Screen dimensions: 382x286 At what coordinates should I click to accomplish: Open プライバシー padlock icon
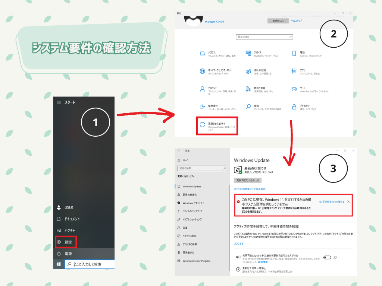pyautogui.click(x=294, y=107)
